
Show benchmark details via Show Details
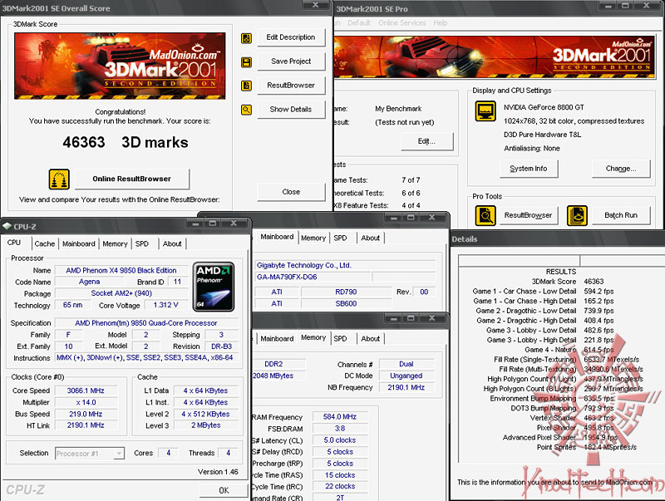point(291,110)
